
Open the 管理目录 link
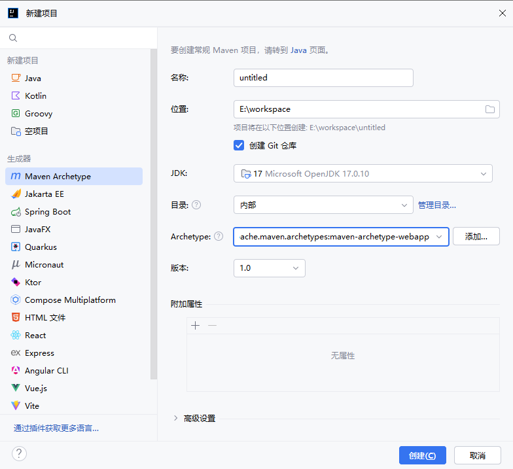click(436, 205)
